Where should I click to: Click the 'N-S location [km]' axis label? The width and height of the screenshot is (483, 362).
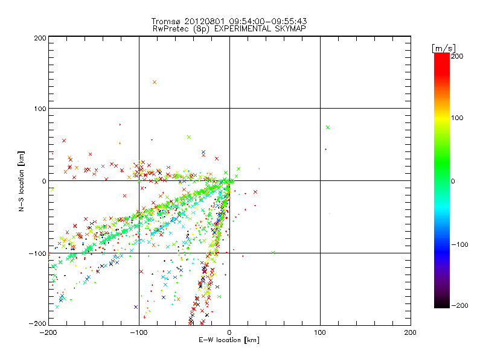(x=21, y=181)
